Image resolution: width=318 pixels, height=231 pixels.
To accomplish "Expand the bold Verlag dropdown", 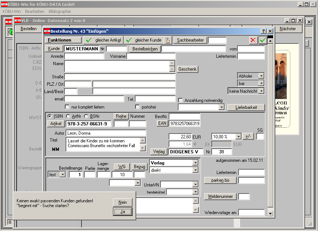I will (195, 163).
